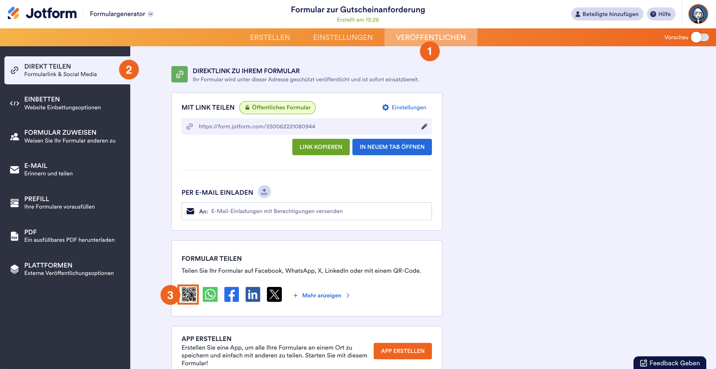The height and width of the screenshot is (369, 716).
Task: Share the form on Facebook
Action: pos(231,295)
